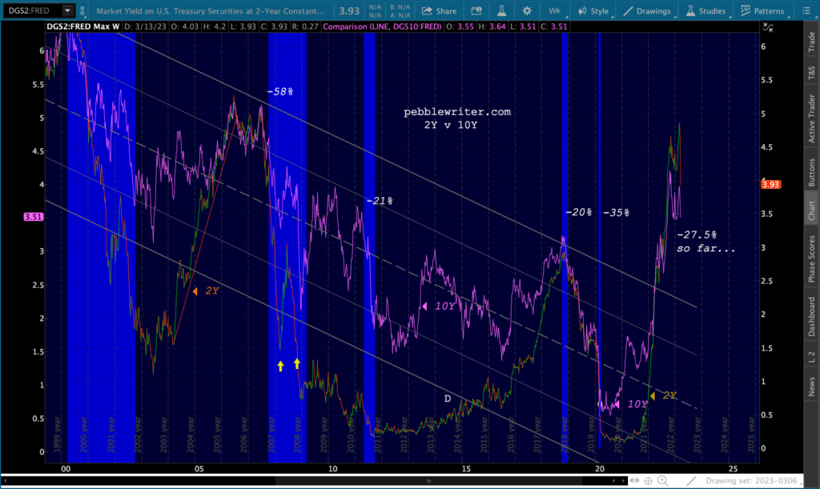
Task: Click the Comparison (LINE, DGS10:FRED) label
Action: tap(382, 26)
